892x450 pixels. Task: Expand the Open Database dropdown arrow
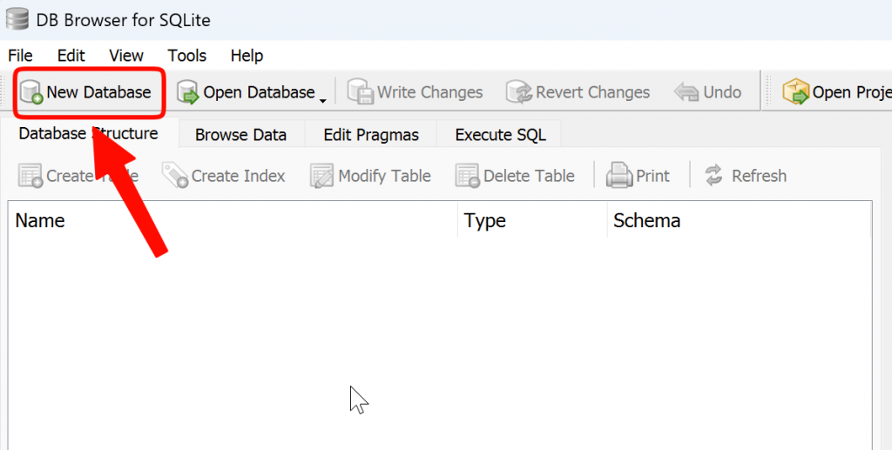pyautogui.click(x=322, y=100)
